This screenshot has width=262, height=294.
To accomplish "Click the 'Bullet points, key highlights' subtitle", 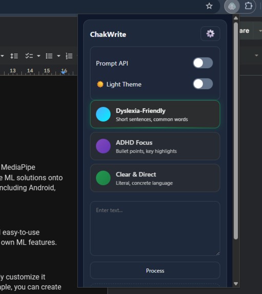I will coord(146,151).
